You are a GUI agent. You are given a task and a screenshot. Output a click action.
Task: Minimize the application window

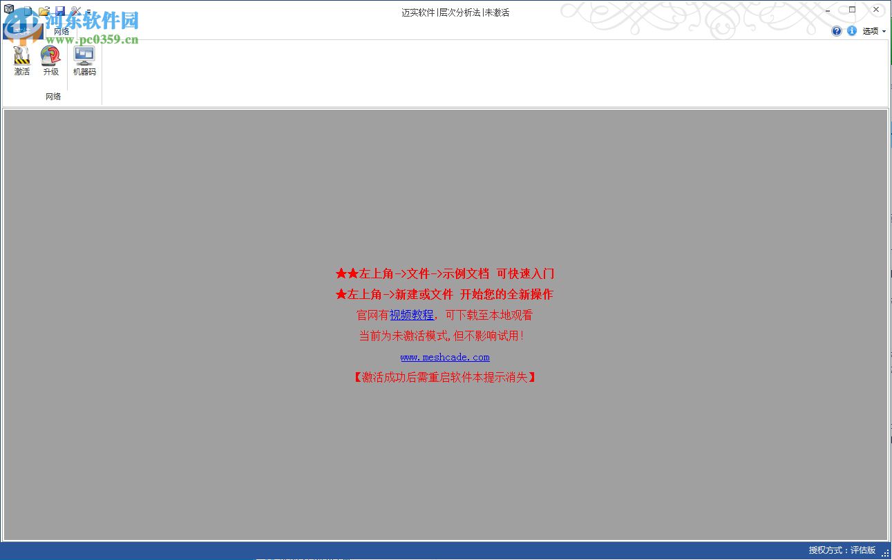[x=828, y=10]
